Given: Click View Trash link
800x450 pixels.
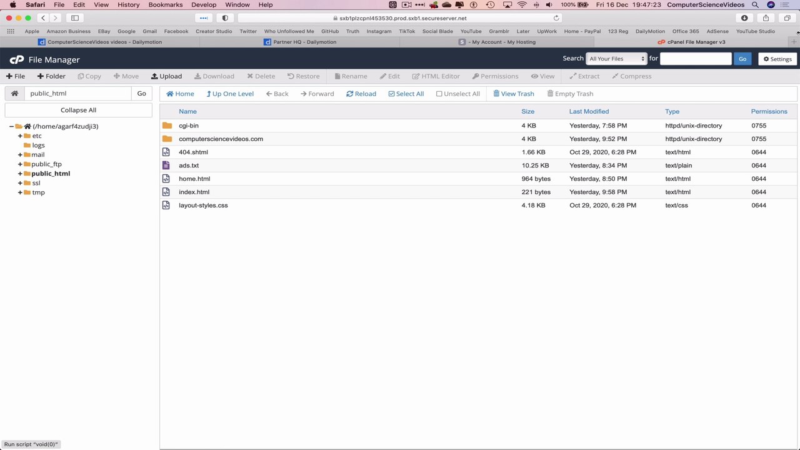Looking at the screenshot, I should [x=514, y=94].
